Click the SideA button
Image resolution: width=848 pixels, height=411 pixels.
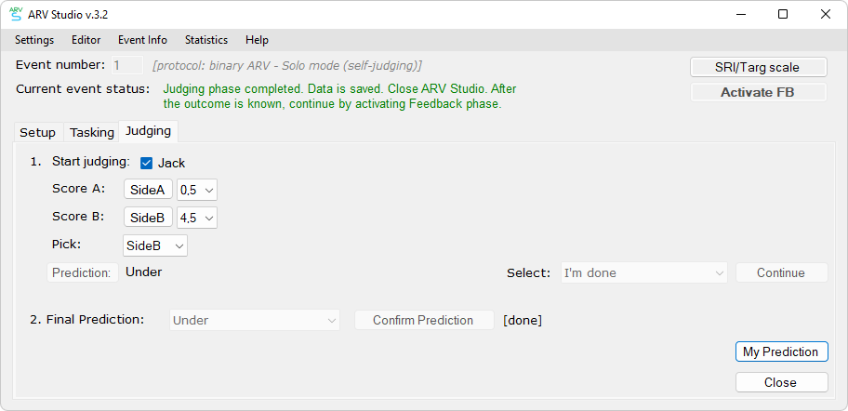(x=148, y=190)
